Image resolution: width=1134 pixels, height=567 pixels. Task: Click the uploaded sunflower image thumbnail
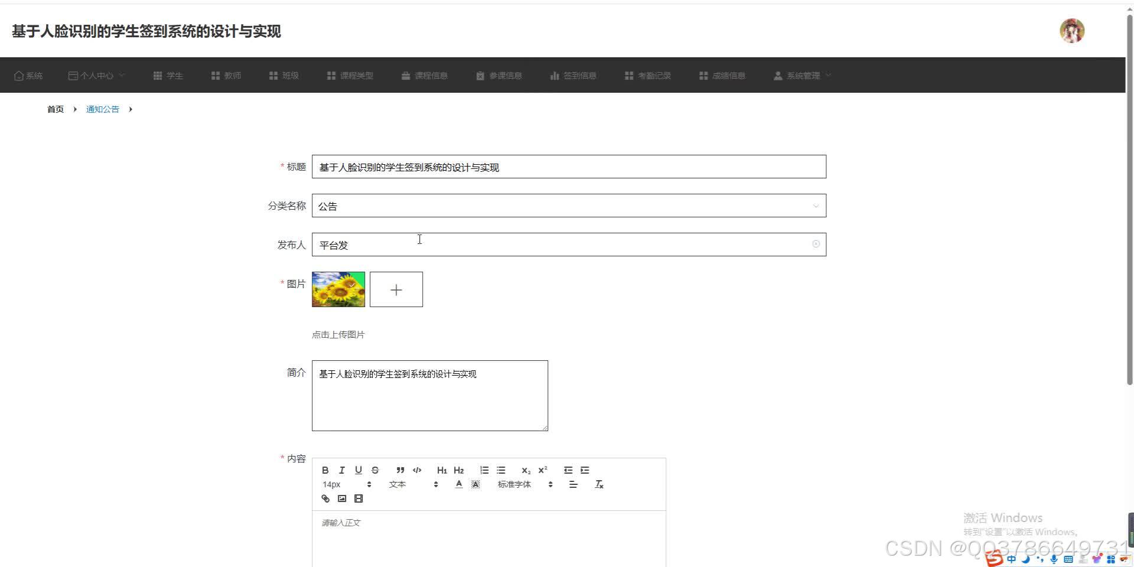338,289
